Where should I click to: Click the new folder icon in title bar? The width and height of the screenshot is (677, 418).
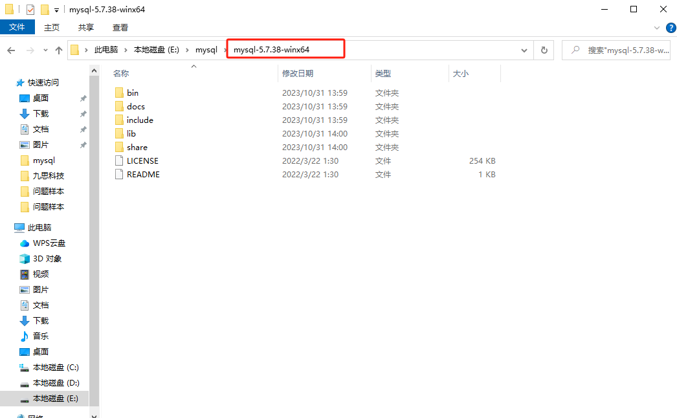click(45, 10)
